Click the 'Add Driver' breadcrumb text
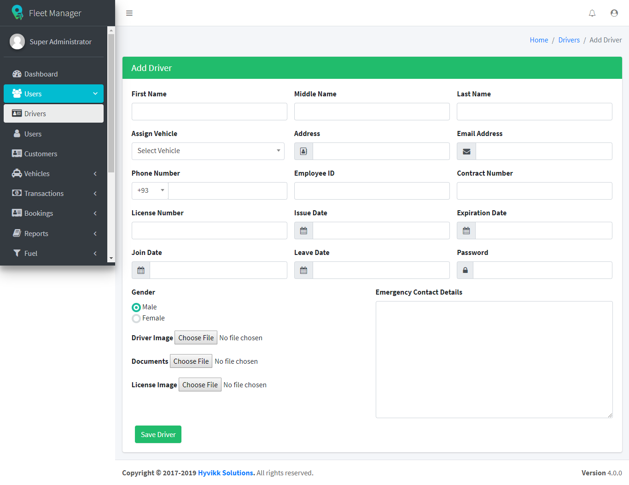629x485 pixels. pos(606,40)
